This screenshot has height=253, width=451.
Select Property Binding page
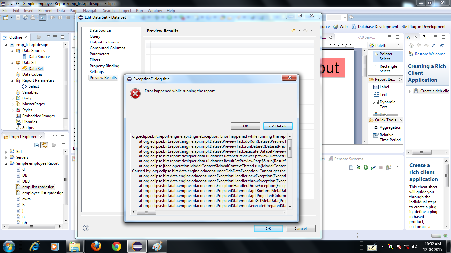click(x=104, y=66)
